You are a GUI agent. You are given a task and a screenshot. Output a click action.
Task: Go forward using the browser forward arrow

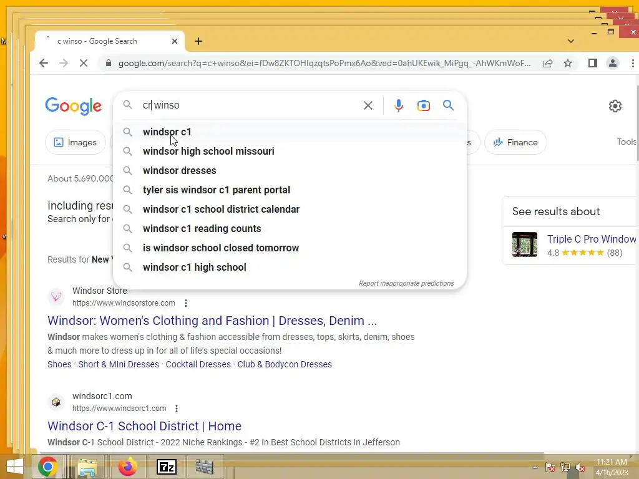pos(64,63)
